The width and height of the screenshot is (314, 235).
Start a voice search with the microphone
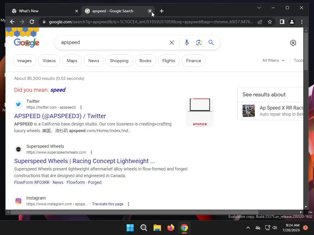click(x=187, y=43)
